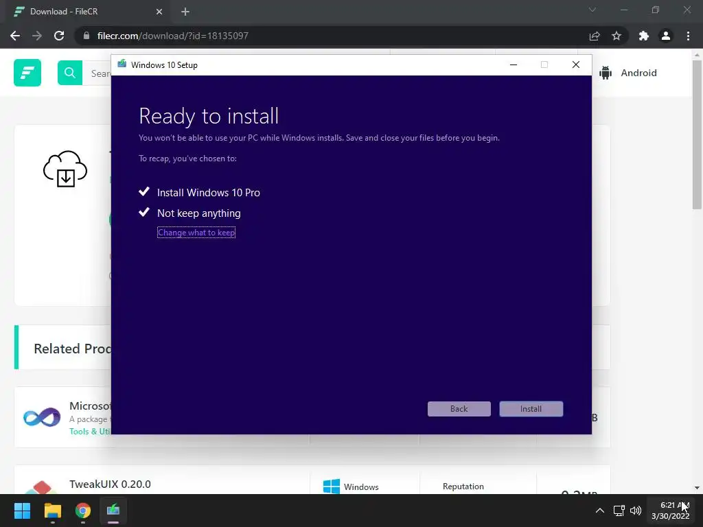Click the scrollbar down arrow in Chrome
The height and width of the screenshot is (527, 703).
(x=697, y=488)
